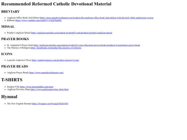Click the 'Lancelot Andrewe's Press' text
The width and height of the screenshot is (187, 140).
19,60
